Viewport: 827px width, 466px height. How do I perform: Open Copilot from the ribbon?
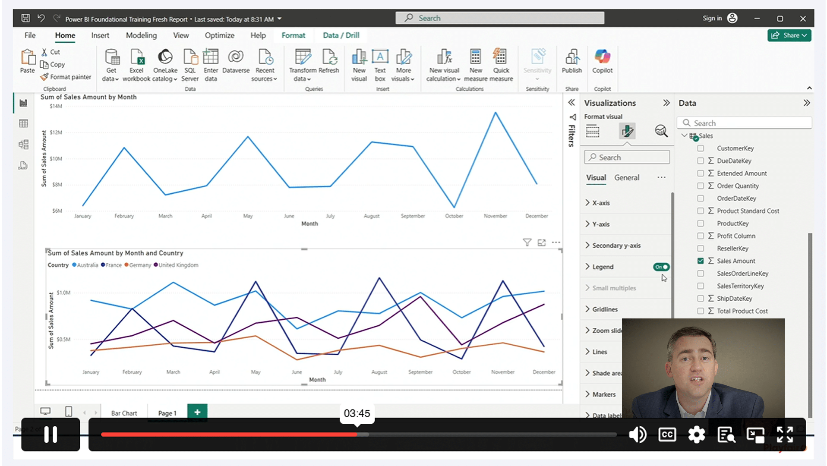point(602,61)
